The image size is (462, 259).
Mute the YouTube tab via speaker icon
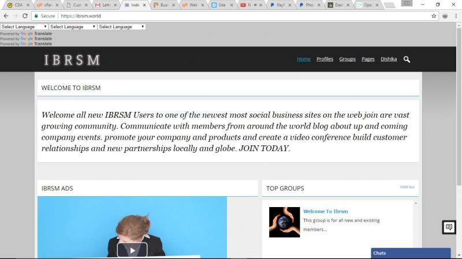[x=255, y=5]
